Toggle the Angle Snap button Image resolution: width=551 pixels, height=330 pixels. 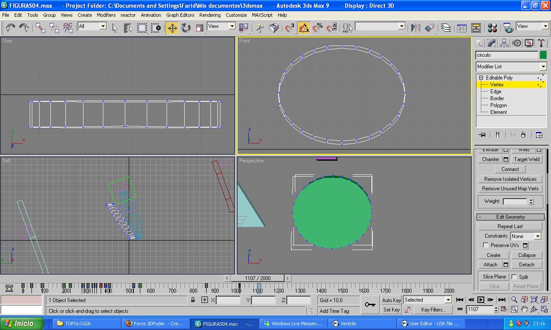pos(303,28)
